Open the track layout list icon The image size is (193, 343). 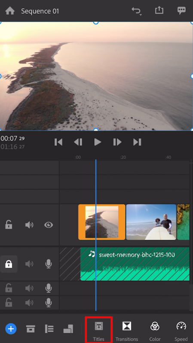point(49,329)
